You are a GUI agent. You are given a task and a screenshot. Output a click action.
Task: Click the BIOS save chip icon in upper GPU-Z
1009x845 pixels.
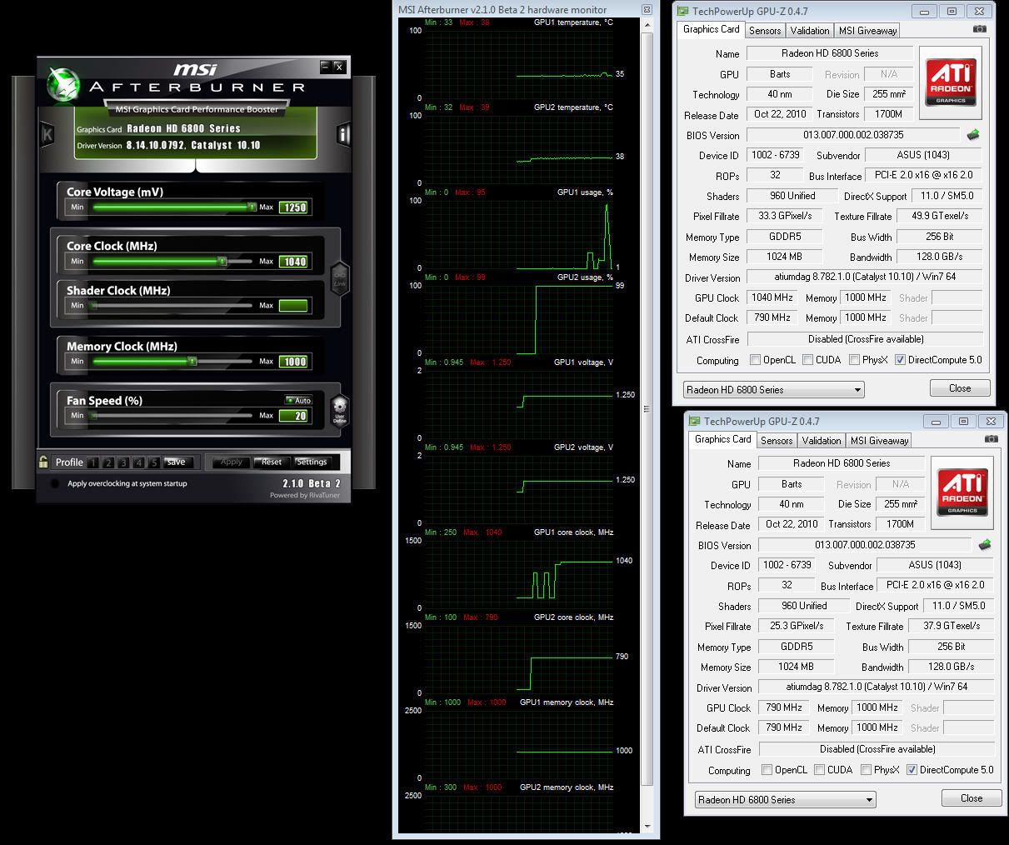coord(972,134)
